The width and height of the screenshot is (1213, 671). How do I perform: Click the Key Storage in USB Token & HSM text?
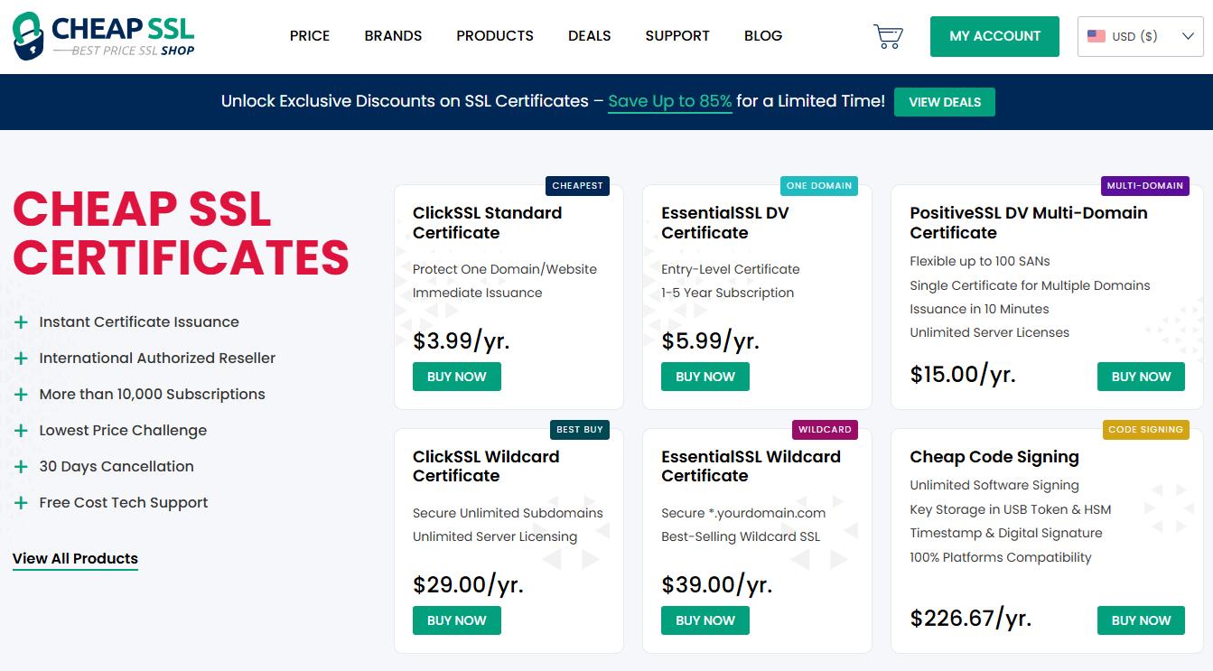(x=1011, y=509)
